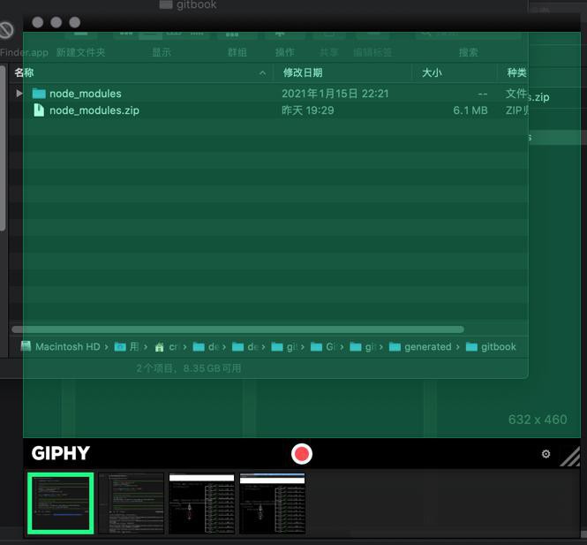Click the 新建文件夹 toolbar label
This screenshot has height=545, width=587.
click(80, 52)
